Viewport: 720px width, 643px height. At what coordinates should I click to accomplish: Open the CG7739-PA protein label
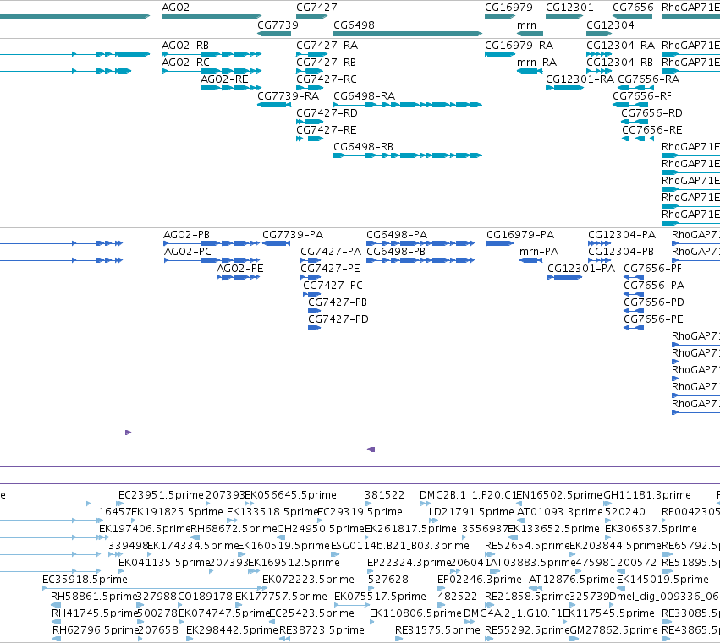[x=293, y=235]
